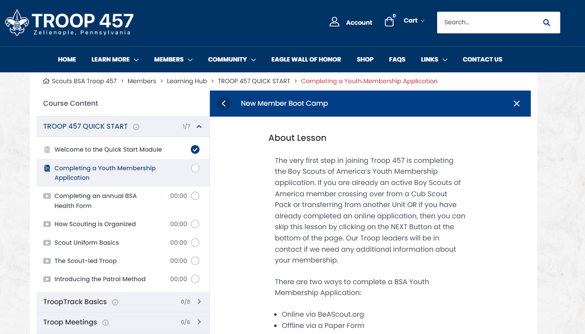Open the CONTACT US menu item
The width and height of the screenshot is (585, 334).
[x=482, y=59]
